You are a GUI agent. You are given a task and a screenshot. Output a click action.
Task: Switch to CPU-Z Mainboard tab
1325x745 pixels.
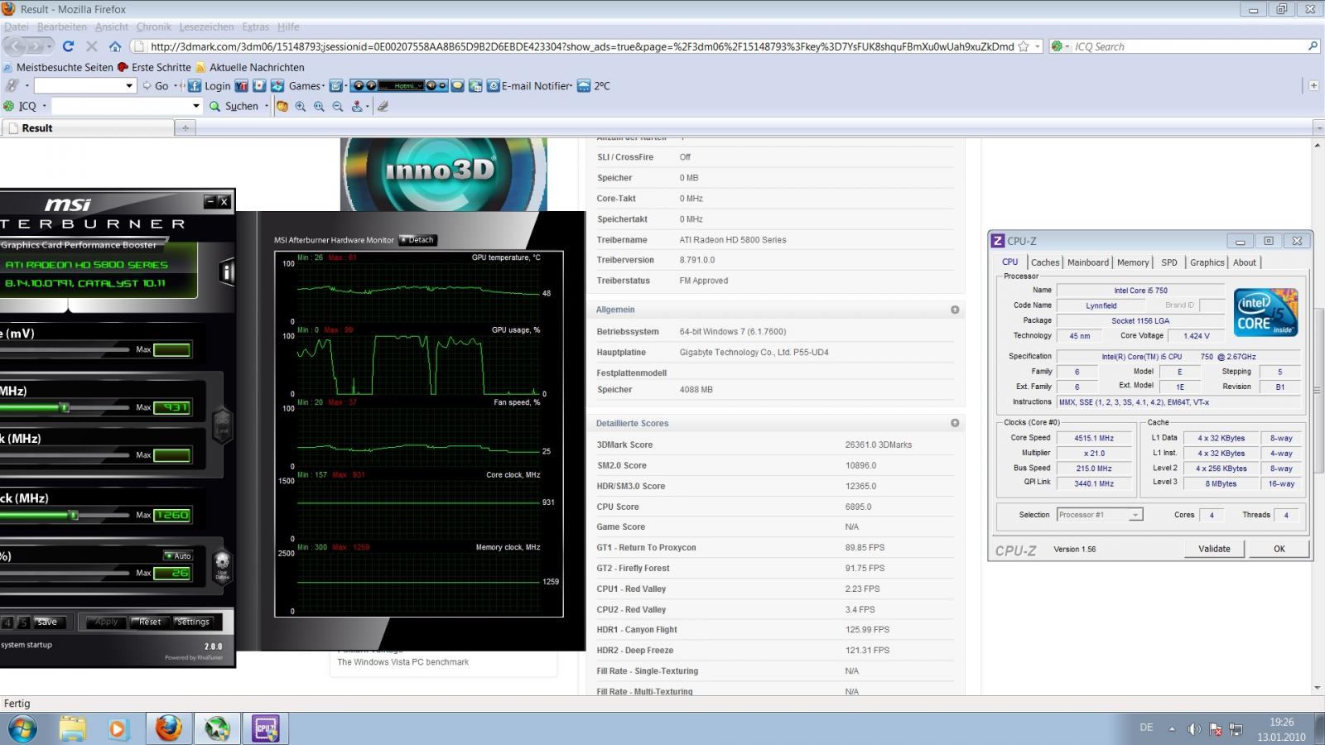pos(1087,262)
